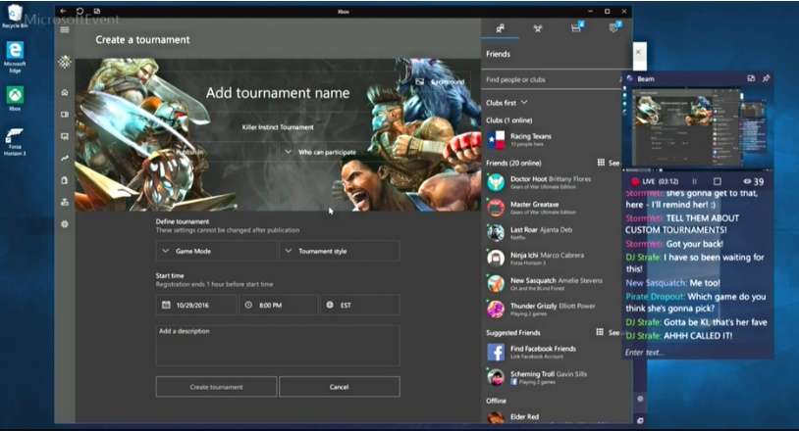Click the Cancel button
The height and width of the screenshot is (431, 799).
(x=339, y=387)
